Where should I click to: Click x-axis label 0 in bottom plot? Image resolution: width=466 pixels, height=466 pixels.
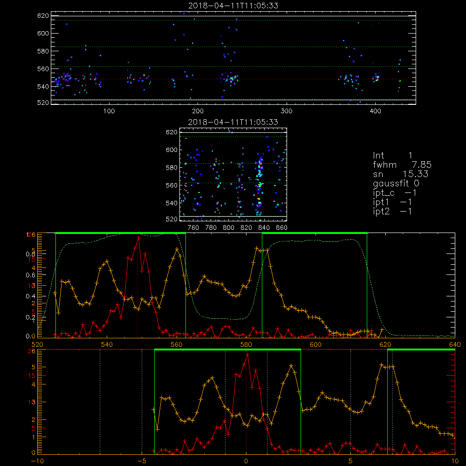[246, 461]
